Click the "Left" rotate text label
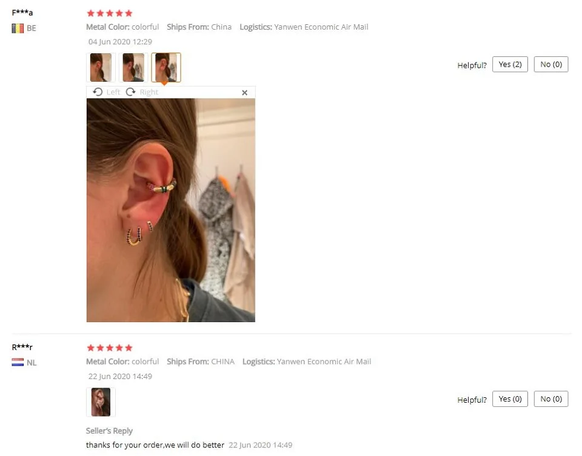This screenshot has width=582, height=456. click(113, 92)
